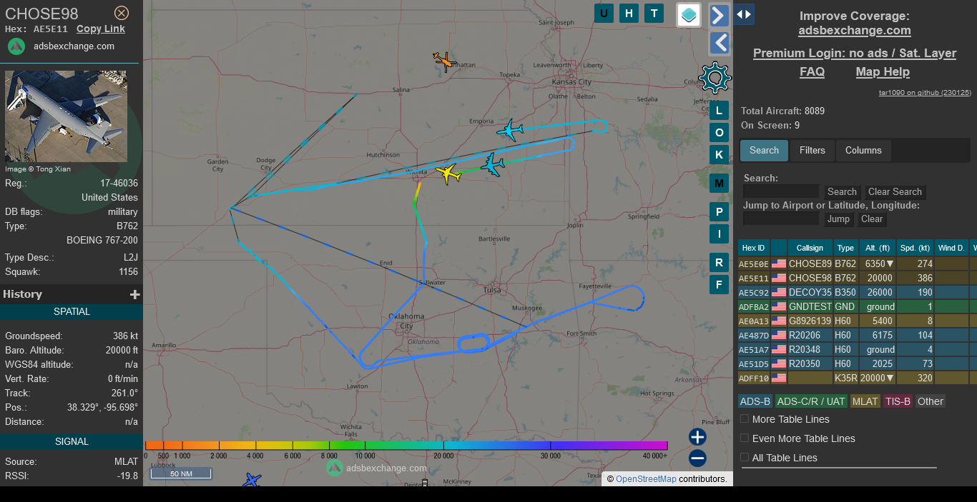Click the TIS-B legend label
Viewport: 977px width, 502px height.
[x=898, y=401]
